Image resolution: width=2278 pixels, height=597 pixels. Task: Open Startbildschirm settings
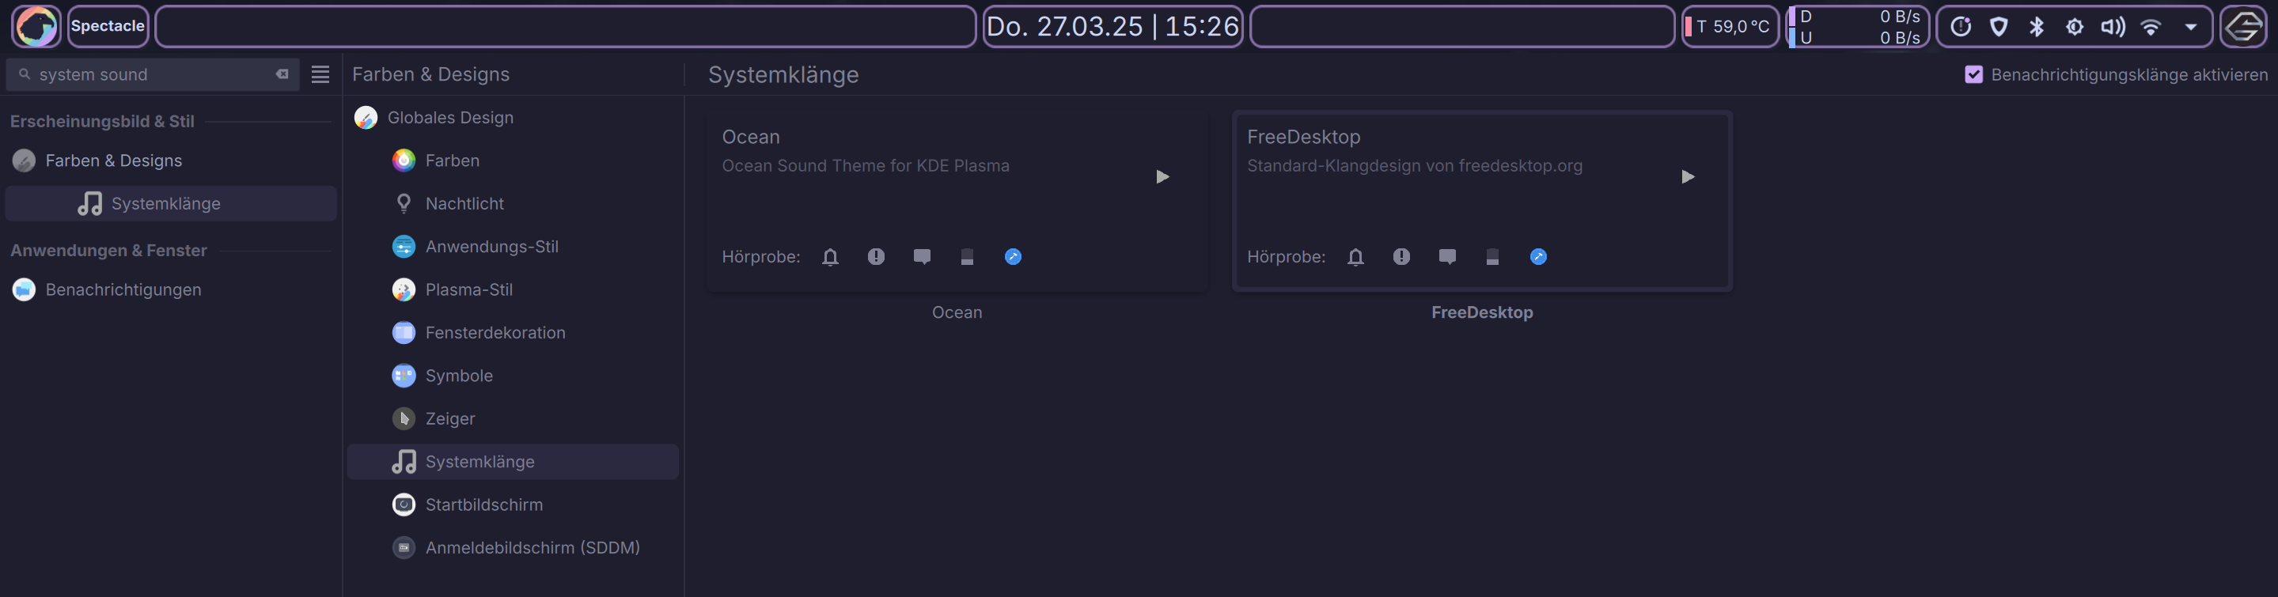point(513,504)
